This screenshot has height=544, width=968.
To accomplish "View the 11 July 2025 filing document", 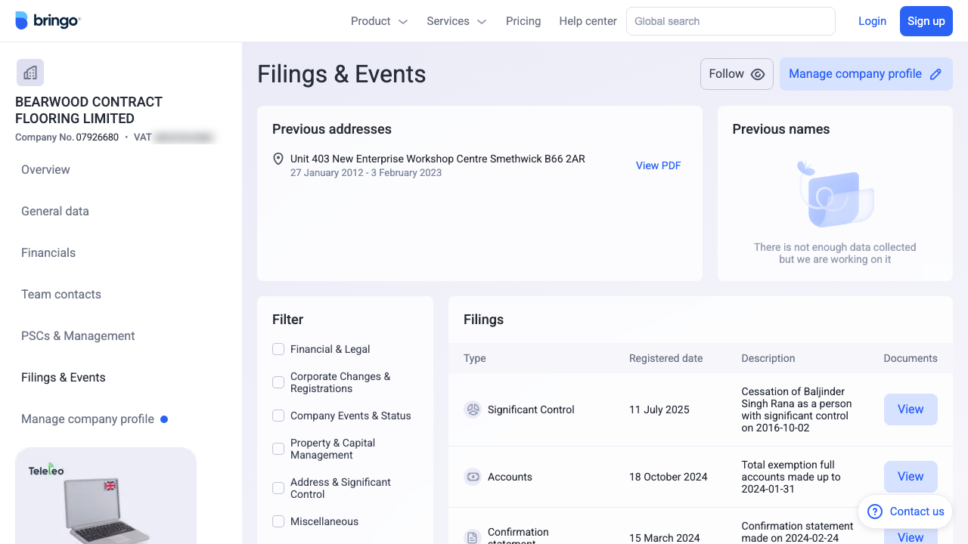I will (x=911, y=410).
